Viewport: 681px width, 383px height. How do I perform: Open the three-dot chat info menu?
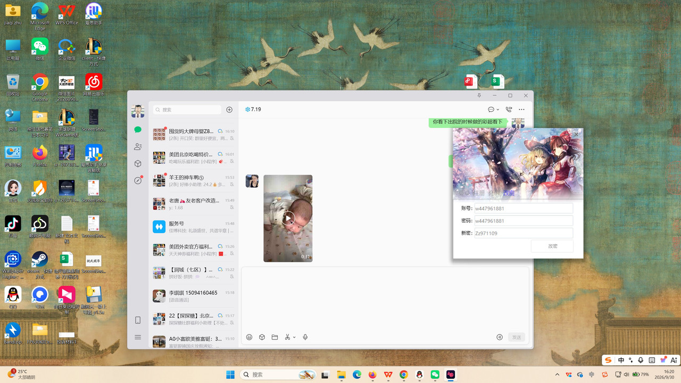[x=521, y=110]
